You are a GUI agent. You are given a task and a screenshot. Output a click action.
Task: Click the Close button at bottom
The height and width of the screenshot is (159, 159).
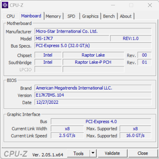click(143, 153)
